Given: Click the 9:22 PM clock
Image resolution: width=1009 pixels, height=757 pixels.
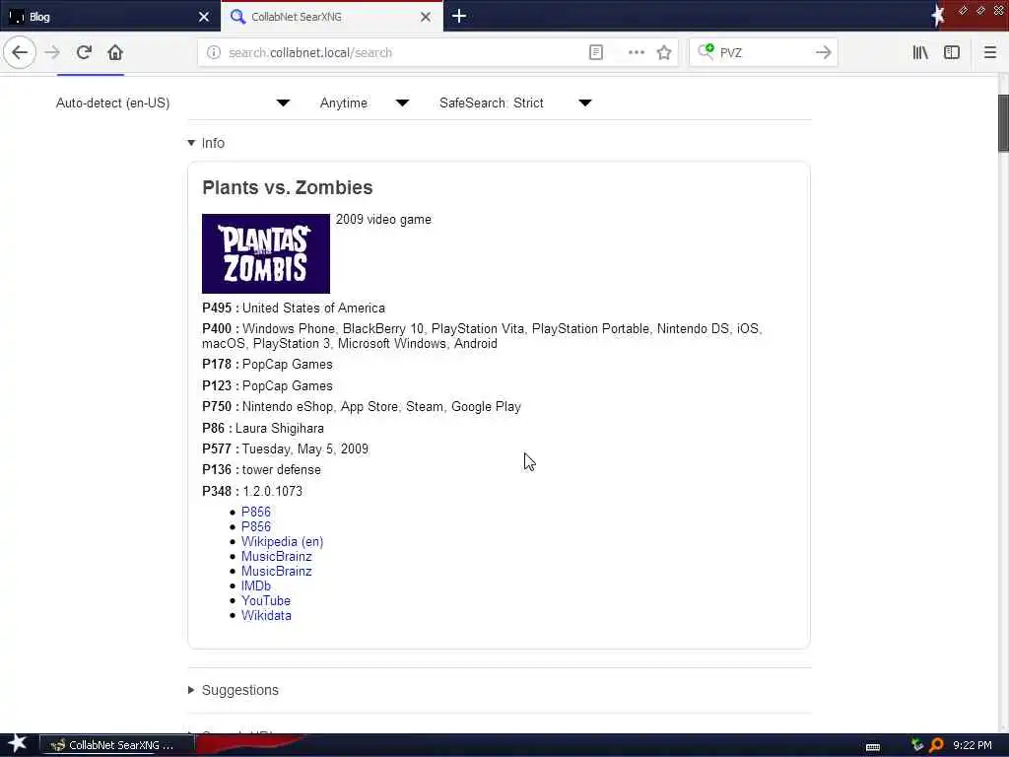Looking at the screenshot, I should coord(973,745).
